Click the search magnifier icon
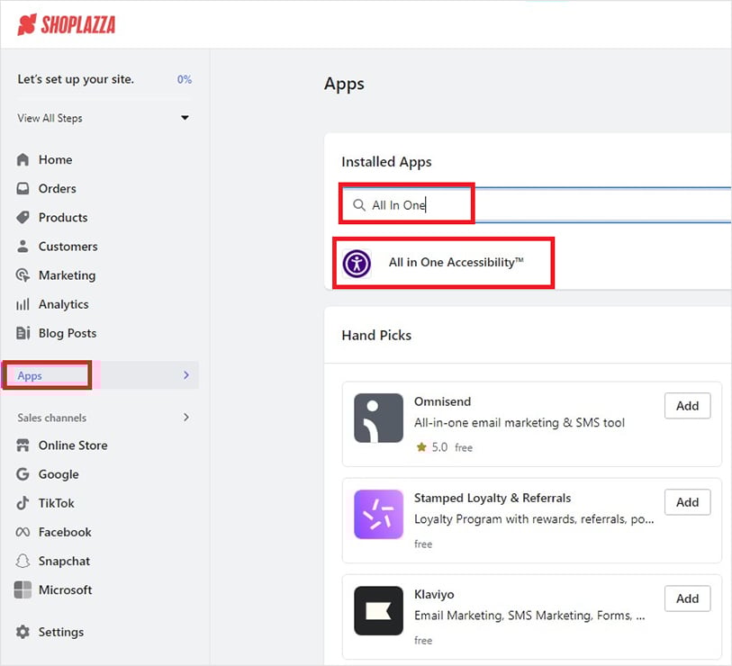Screen dimensions: 732x666 (358, 205)
